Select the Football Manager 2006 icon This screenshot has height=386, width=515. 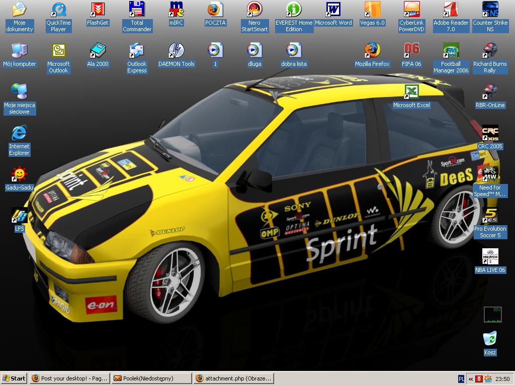[x=451, y=51]
